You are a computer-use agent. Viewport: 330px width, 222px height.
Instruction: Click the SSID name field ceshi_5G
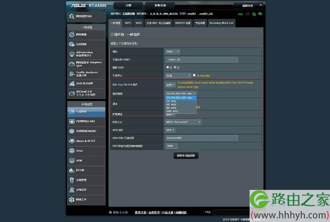pyautogui.click(x=202, y=59)
